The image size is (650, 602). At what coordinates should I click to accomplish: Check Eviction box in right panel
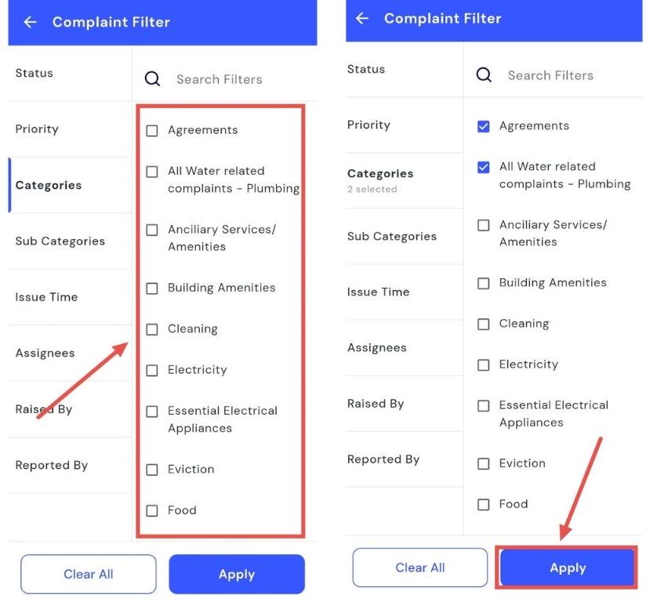coord(484,463)
